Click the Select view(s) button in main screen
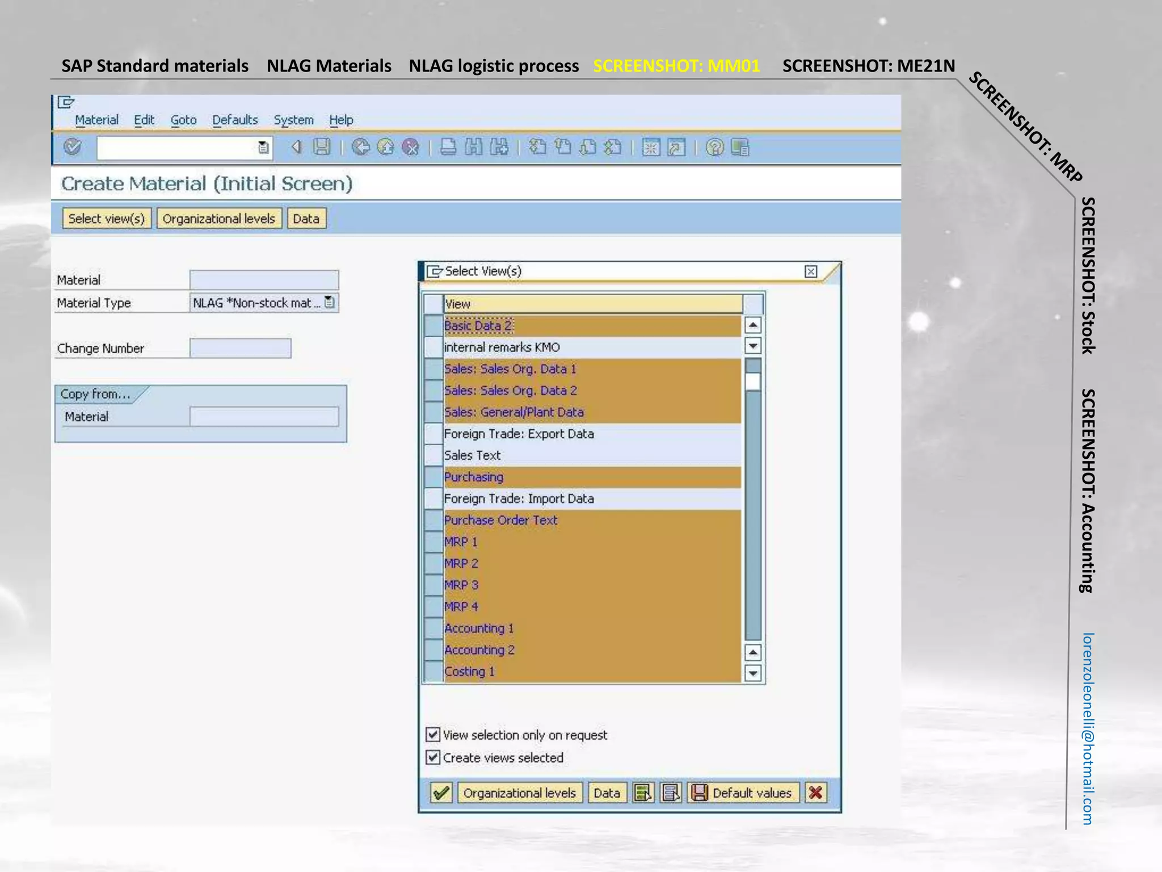Viewport: 1162px width, 872px height. pos(107,219)
